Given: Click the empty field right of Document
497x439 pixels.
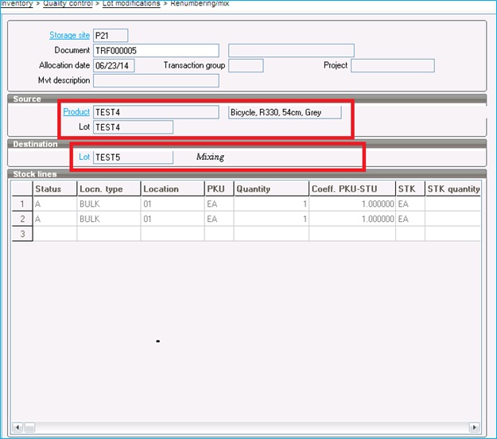Looking at the screenshot, I should [x=291, y=50].
